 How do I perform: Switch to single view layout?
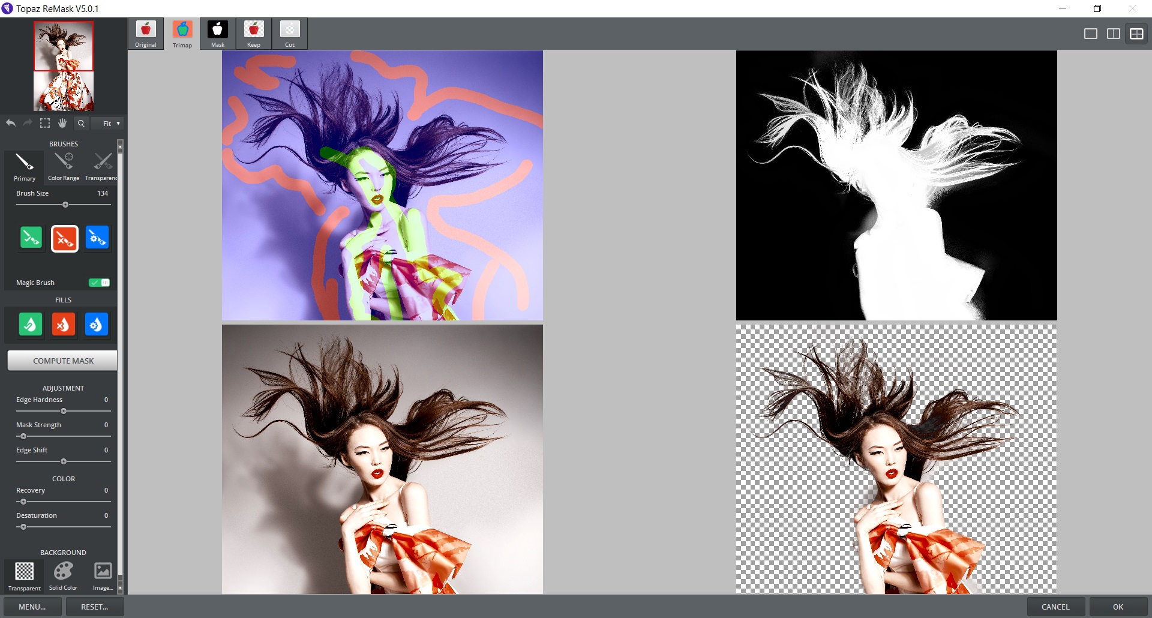click(1090, 34)
